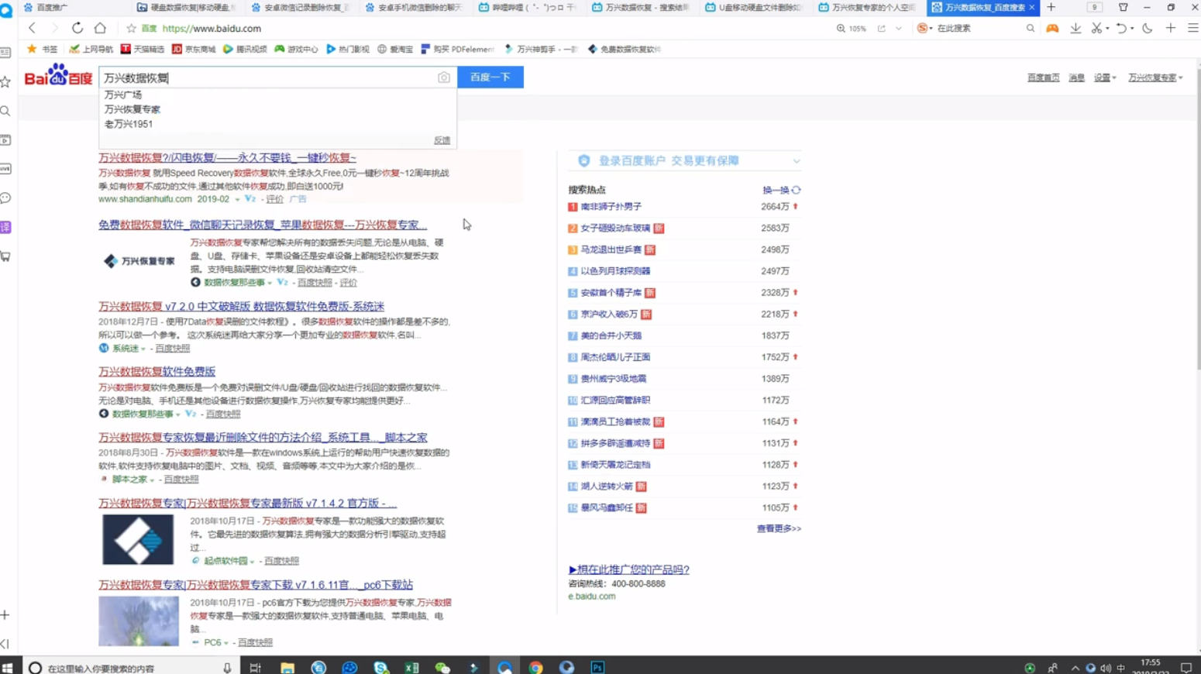Click the 百度一下 search button
Screen dimensions: 1201x674
click(490, 77)
